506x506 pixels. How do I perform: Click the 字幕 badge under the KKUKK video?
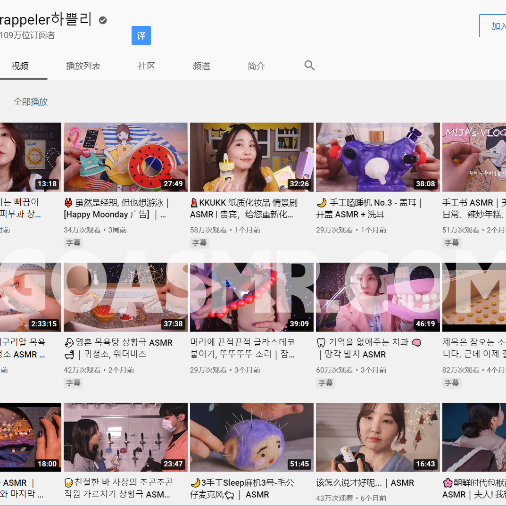pyautogui.click(x=199, y=242)
